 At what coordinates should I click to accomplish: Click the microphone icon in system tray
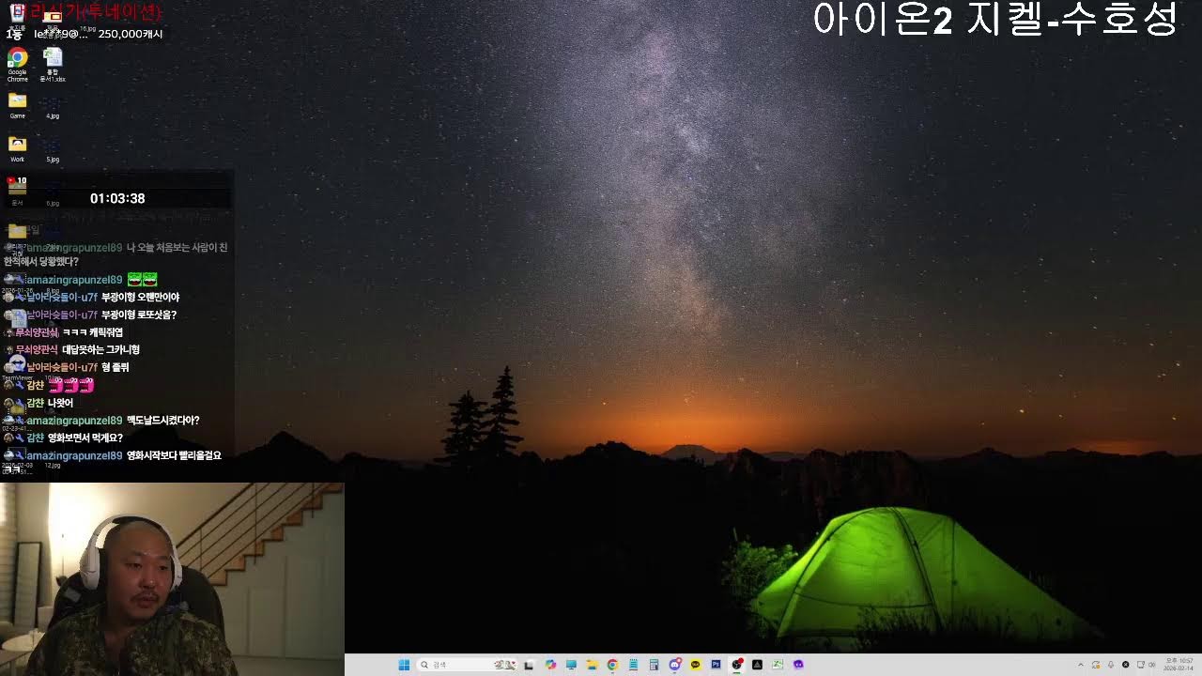click(1111, 665)
